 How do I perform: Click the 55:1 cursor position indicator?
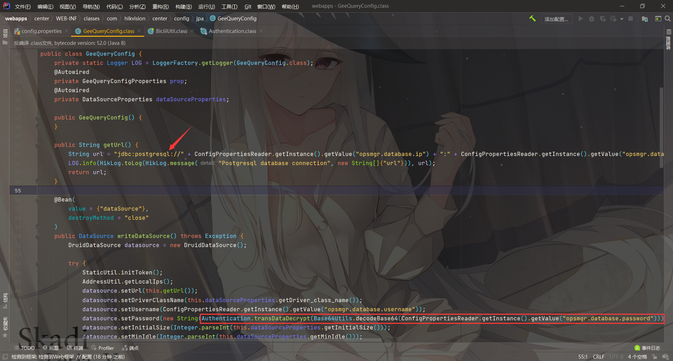click(x=583, y=357)
